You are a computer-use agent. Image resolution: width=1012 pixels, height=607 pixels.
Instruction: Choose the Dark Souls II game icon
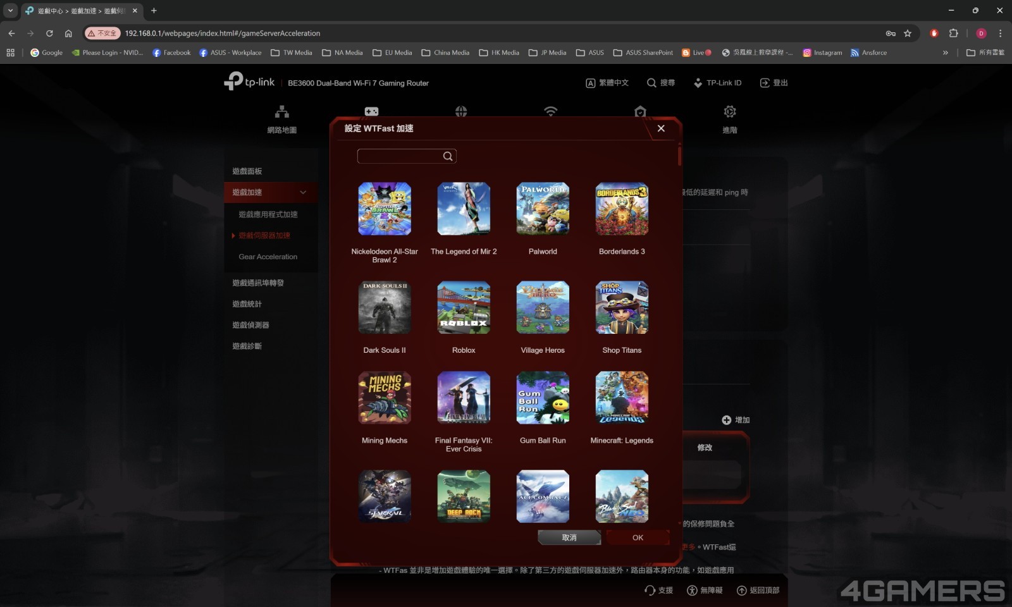(x=385, y=307)
